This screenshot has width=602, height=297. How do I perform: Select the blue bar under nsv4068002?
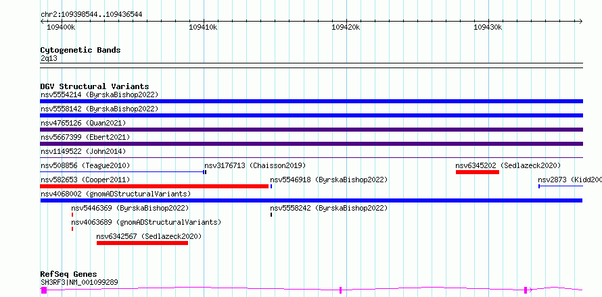[311, 200]
